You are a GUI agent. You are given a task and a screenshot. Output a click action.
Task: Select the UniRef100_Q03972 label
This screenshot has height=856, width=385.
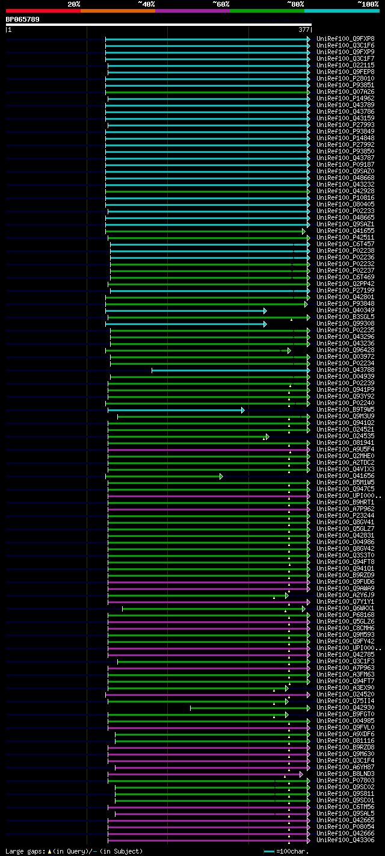pos(345,357)
